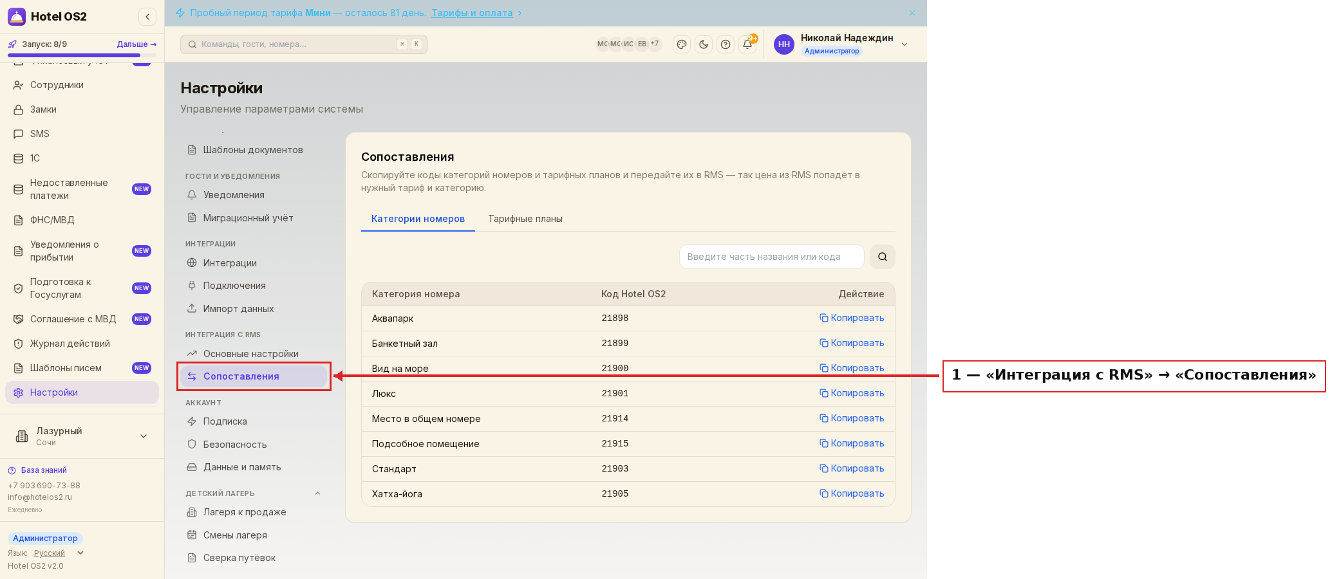Image resolution: width=1341 pixels, height=579 pixels.
Task: Open Данные и память settings
Action: [254, 467]
